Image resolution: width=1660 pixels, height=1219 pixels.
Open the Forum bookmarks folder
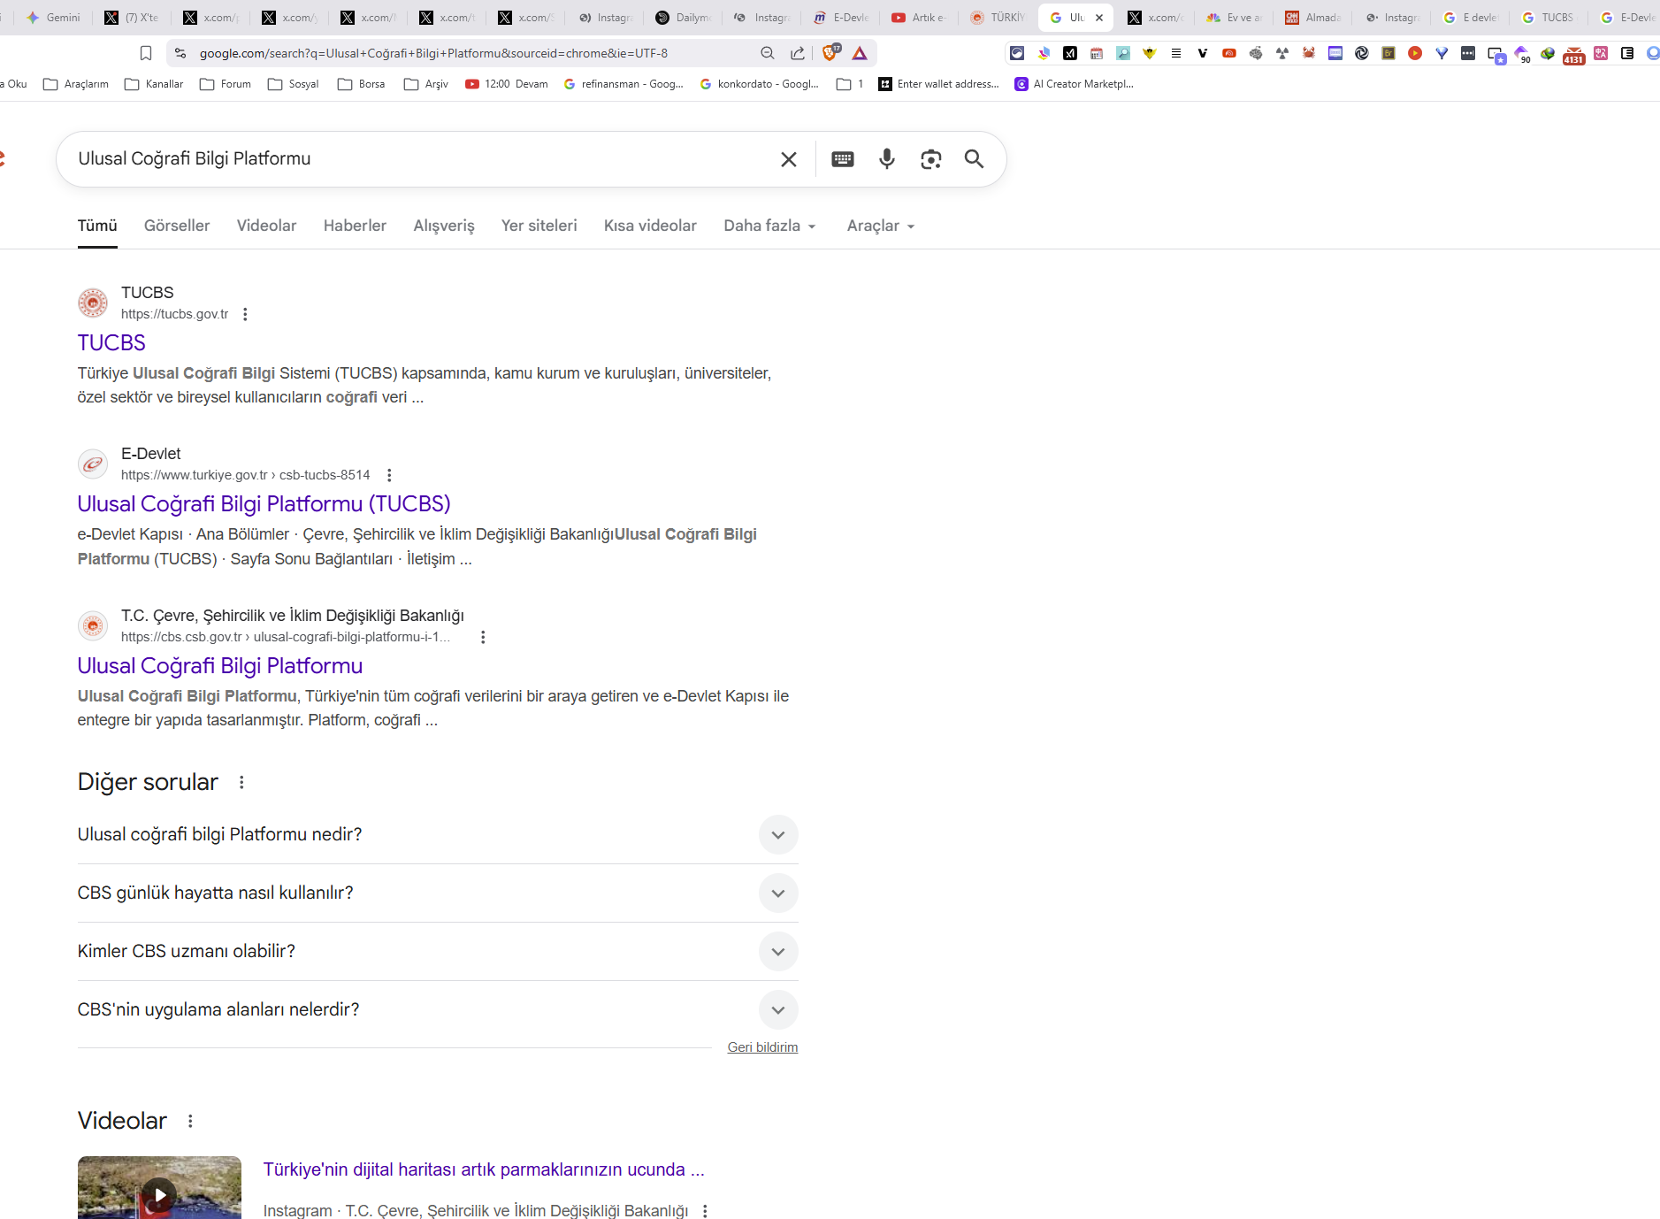tap(226, 84)
